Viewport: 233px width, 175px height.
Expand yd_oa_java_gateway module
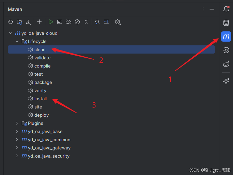17,148
